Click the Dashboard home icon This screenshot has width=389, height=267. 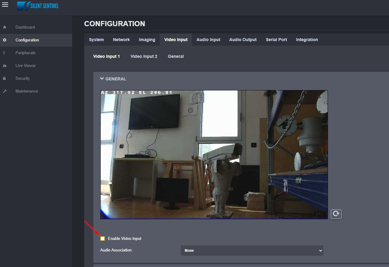5,27
